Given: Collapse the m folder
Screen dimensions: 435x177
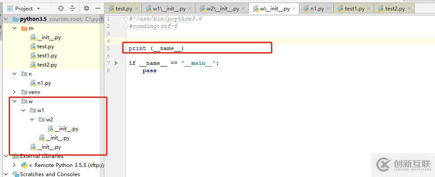Looking at the screenshot, I should tap(15, 28).
